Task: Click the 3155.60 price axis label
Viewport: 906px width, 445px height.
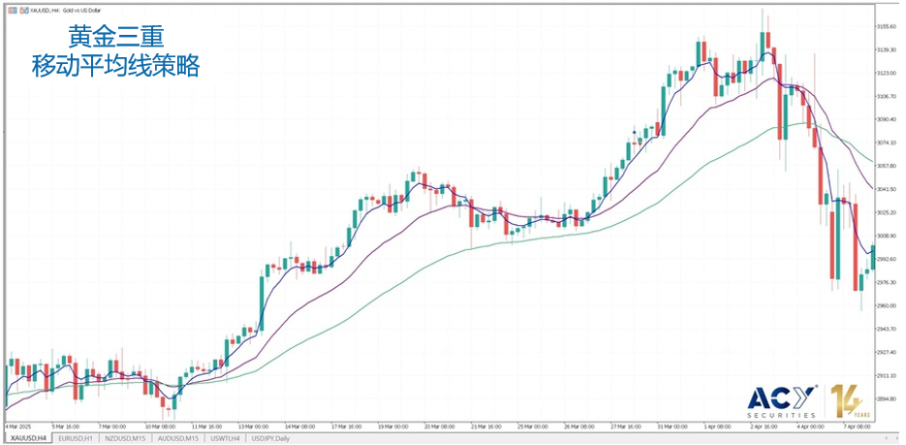Action: [886, 26]
